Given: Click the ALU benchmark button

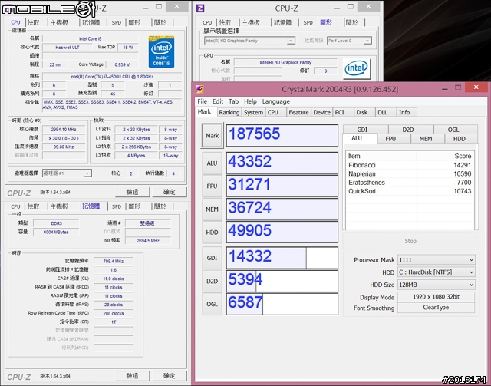Looking at the screenshot, I should 212,163.
